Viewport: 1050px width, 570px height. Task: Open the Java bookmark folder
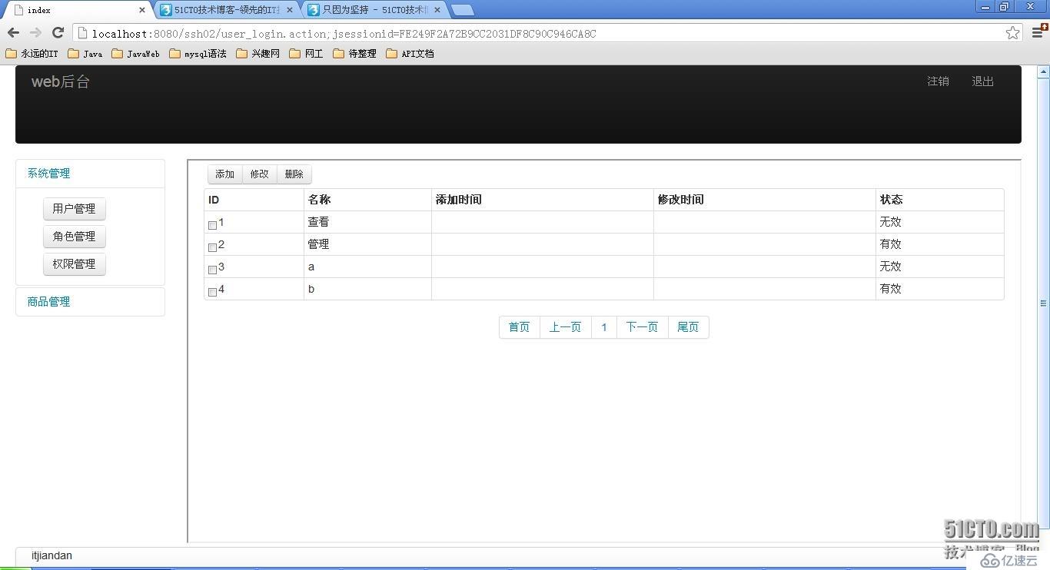85,54
